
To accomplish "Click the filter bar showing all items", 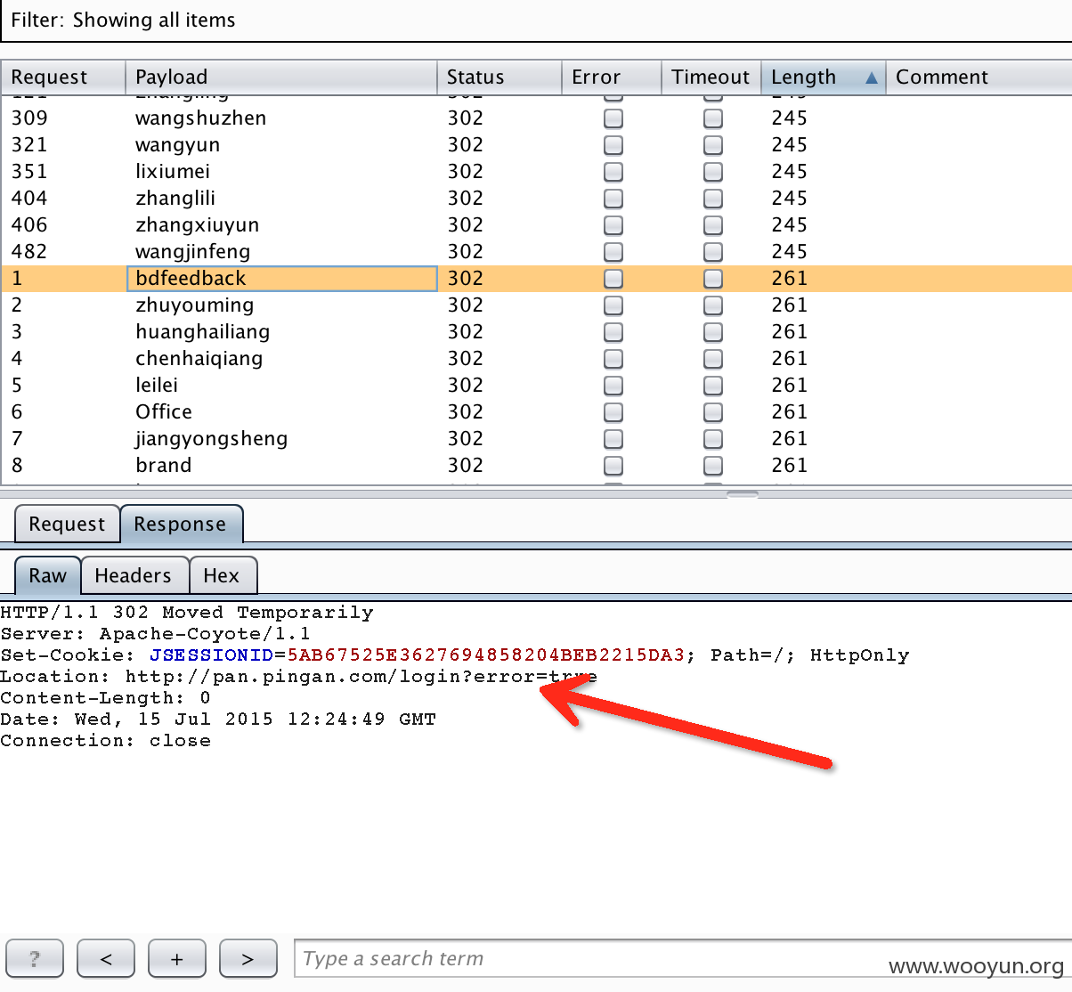I will pyautogui.click(x=536, y=20).
